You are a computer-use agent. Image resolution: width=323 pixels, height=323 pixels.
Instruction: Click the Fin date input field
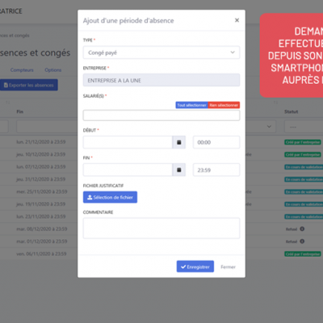point(128,170)
